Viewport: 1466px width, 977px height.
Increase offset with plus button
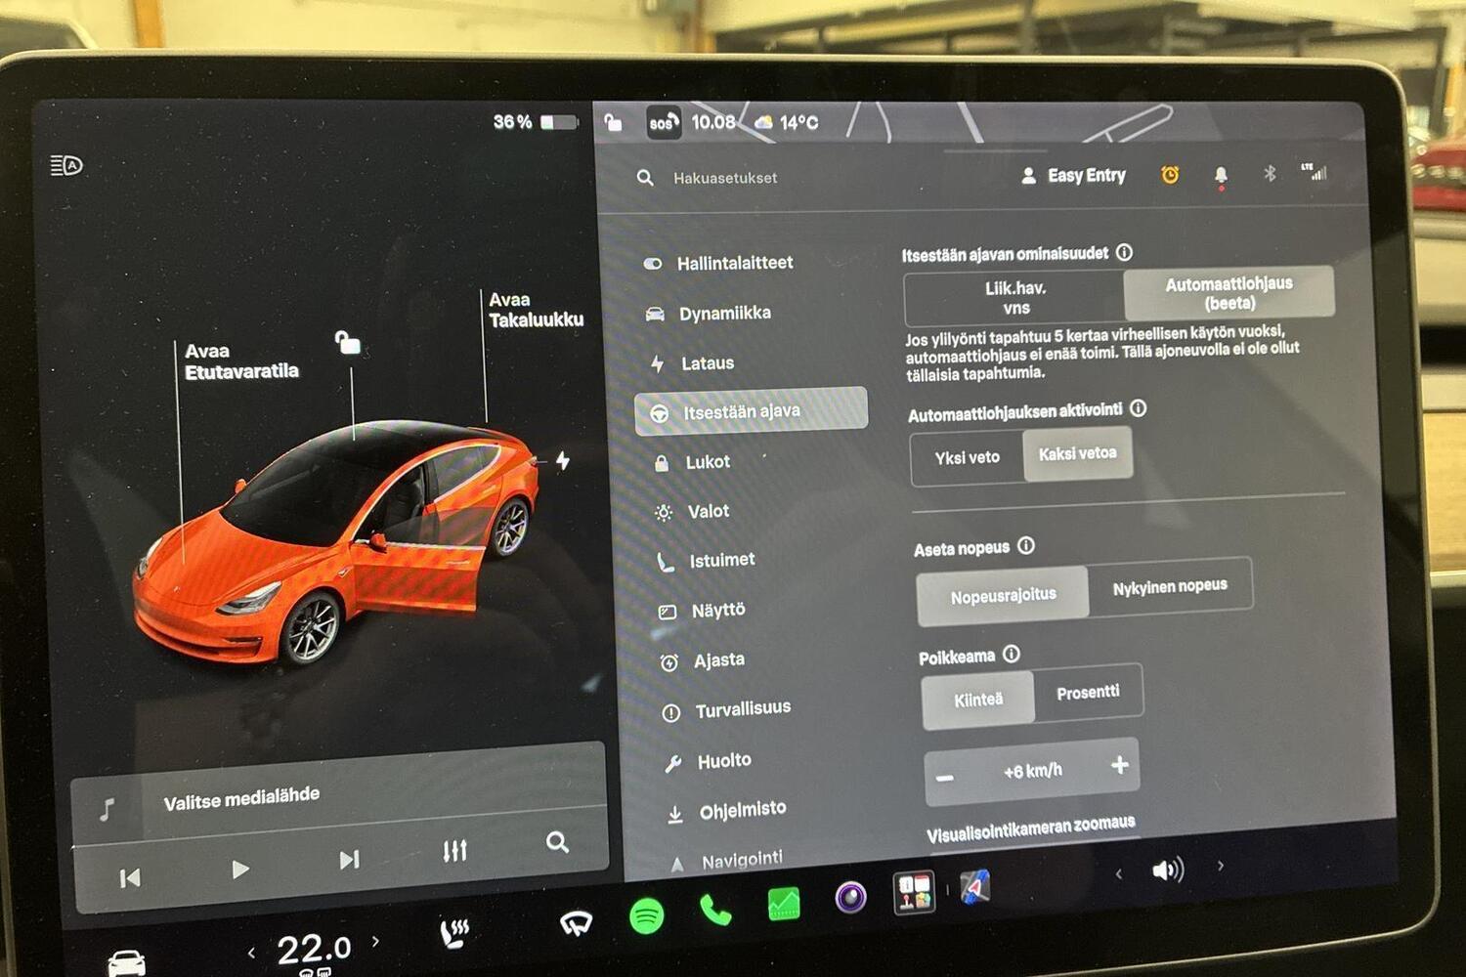tap(1120, 765)
